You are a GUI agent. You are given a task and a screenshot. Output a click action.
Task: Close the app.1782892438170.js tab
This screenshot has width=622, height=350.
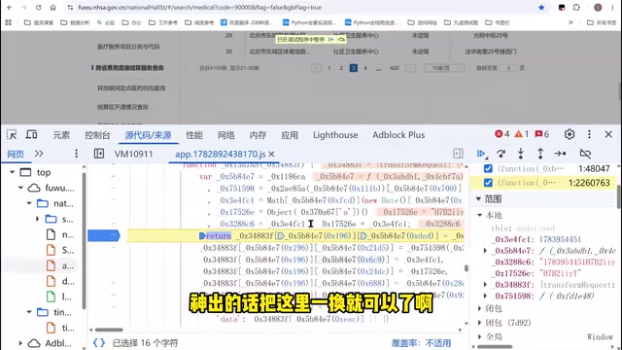coord(272,154)
